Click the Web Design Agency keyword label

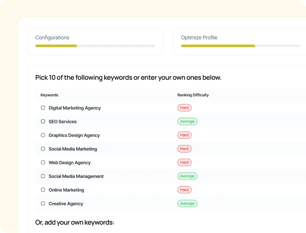pyautogui.click(x=69, y=163)
